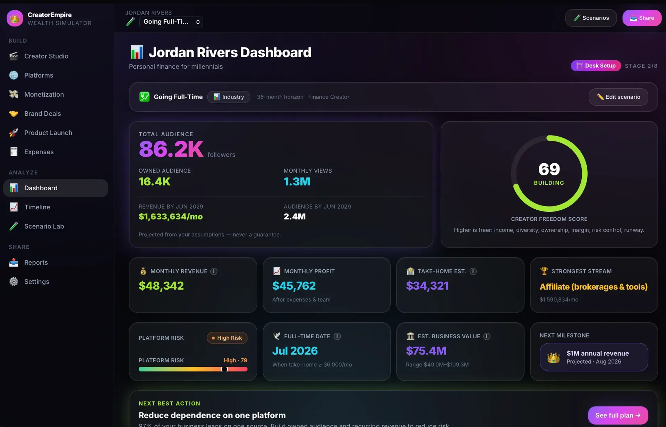Screen dimensions: 666x427
Task: Open the Monetization page
Action: coord(55,94)
